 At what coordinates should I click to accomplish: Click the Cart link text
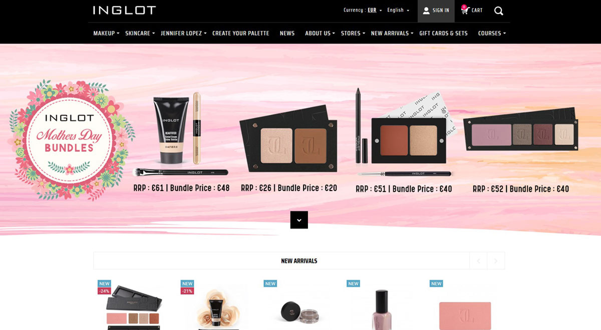point(477,10)
